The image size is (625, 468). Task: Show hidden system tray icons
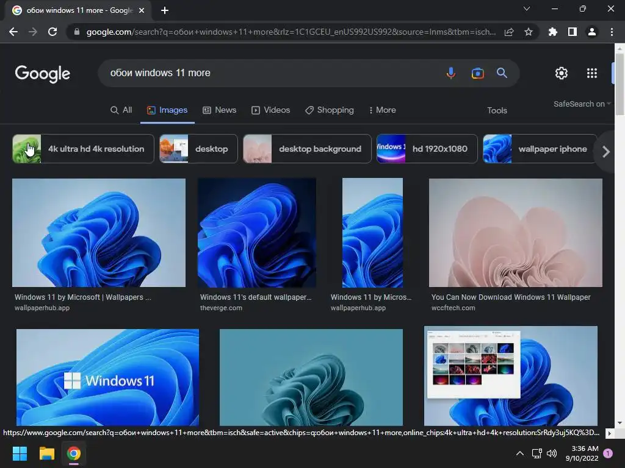point(520,453)
